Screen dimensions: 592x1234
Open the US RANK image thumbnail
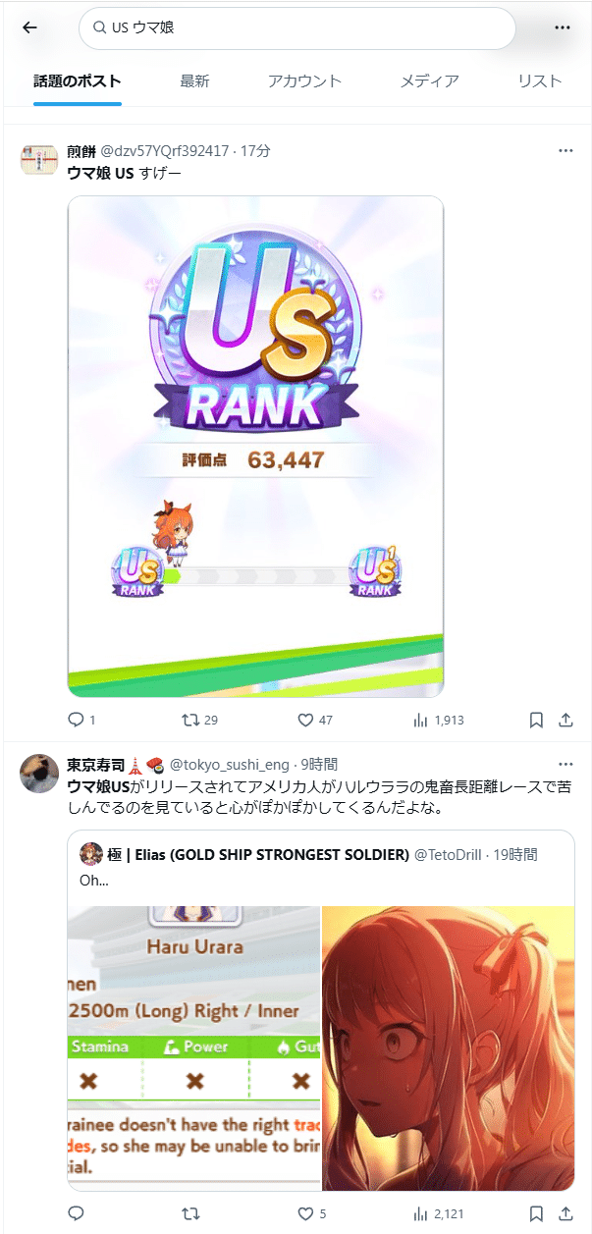(255, 447)
